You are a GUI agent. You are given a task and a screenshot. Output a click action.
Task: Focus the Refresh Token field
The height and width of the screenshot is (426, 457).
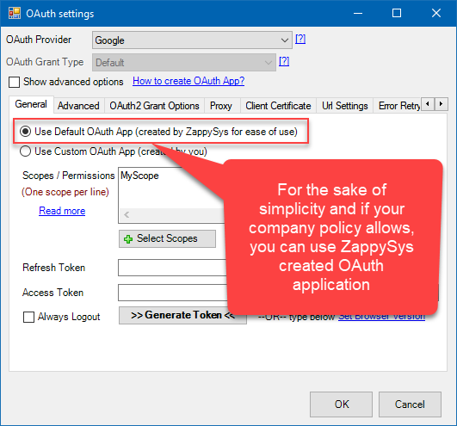point(172,268)
